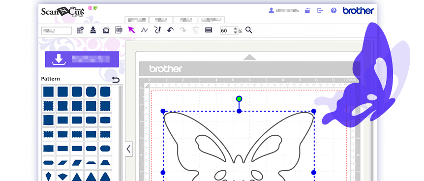Click the large purple download button

tap(82, 59)
